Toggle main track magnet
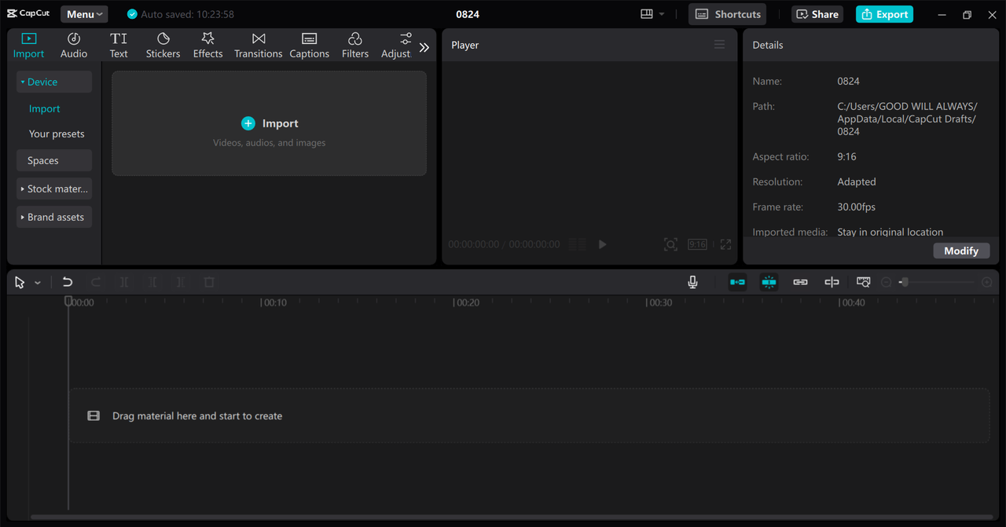1006x527 pixels. coord(737,282)
